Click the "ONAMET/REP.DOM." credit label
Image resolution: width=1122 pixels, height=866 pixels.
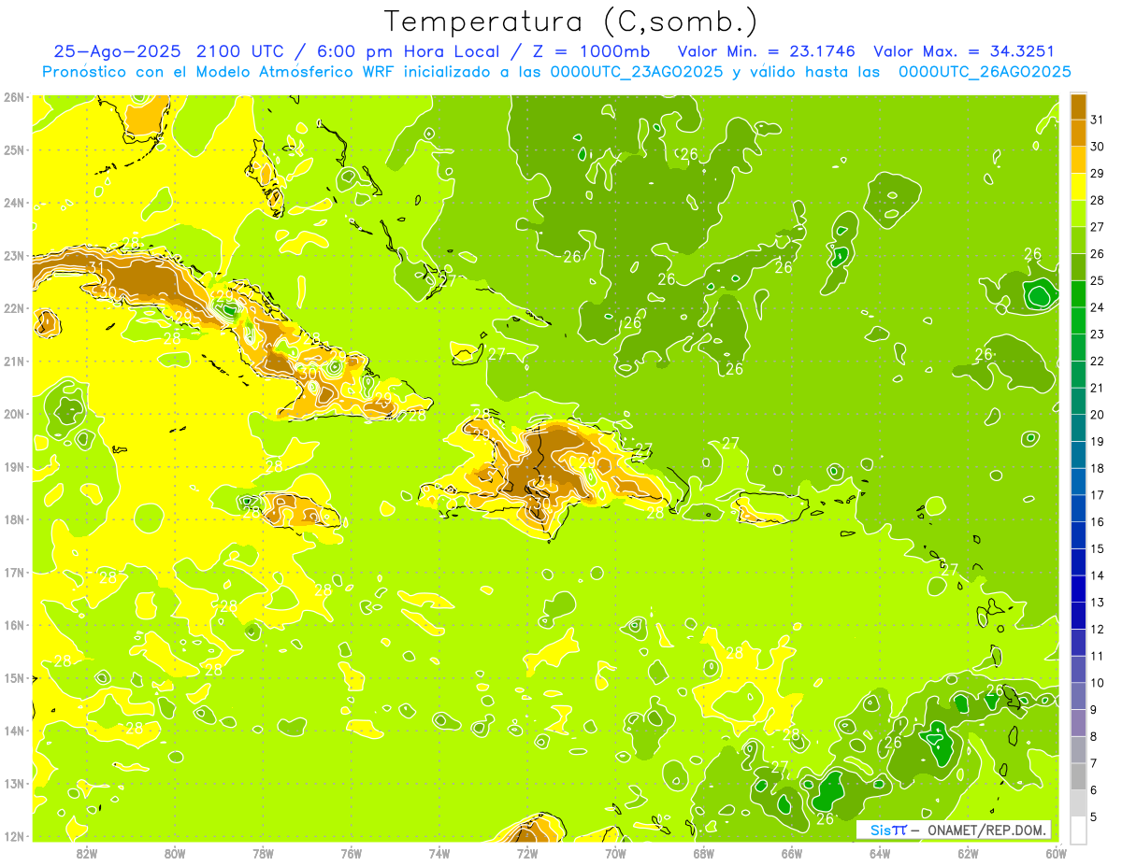click(986, 830)
